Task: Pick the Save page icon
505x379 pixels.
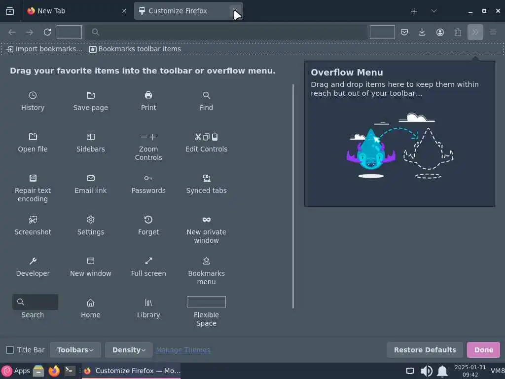Action: click(x=91, y=95)
